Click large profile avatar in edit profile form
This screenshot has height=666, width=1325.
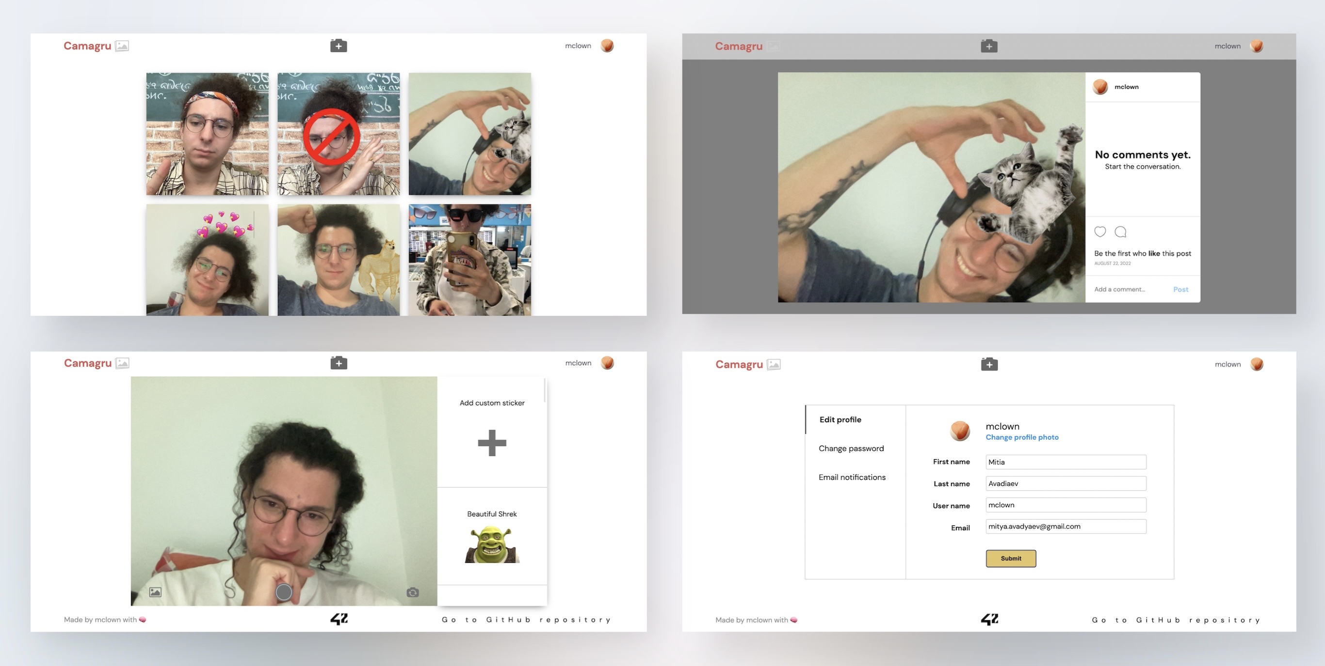959,431
